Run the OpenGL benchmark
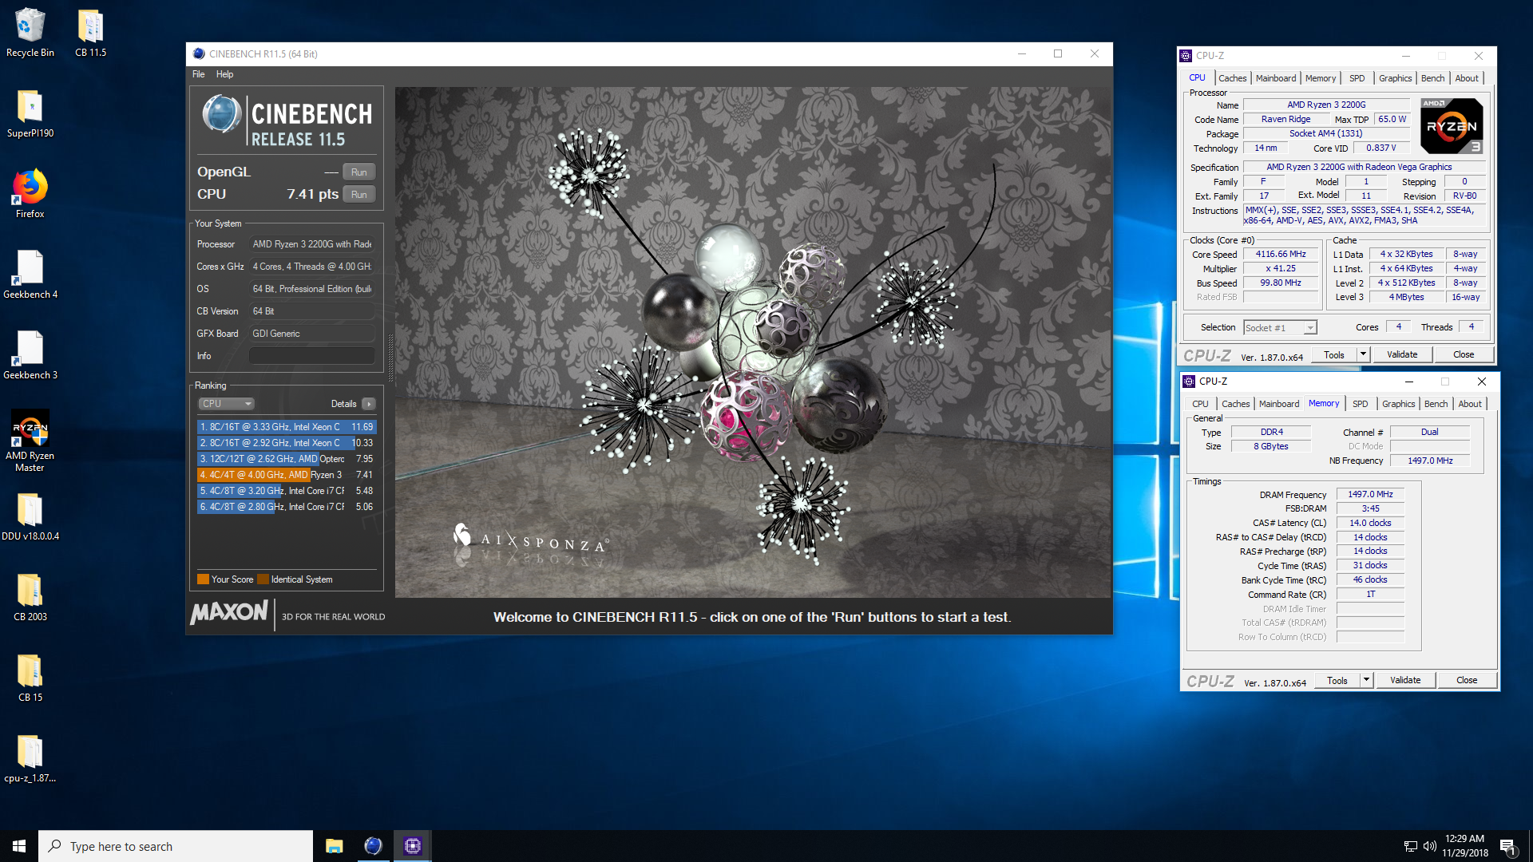1533x862 pixels. point(359,172)
